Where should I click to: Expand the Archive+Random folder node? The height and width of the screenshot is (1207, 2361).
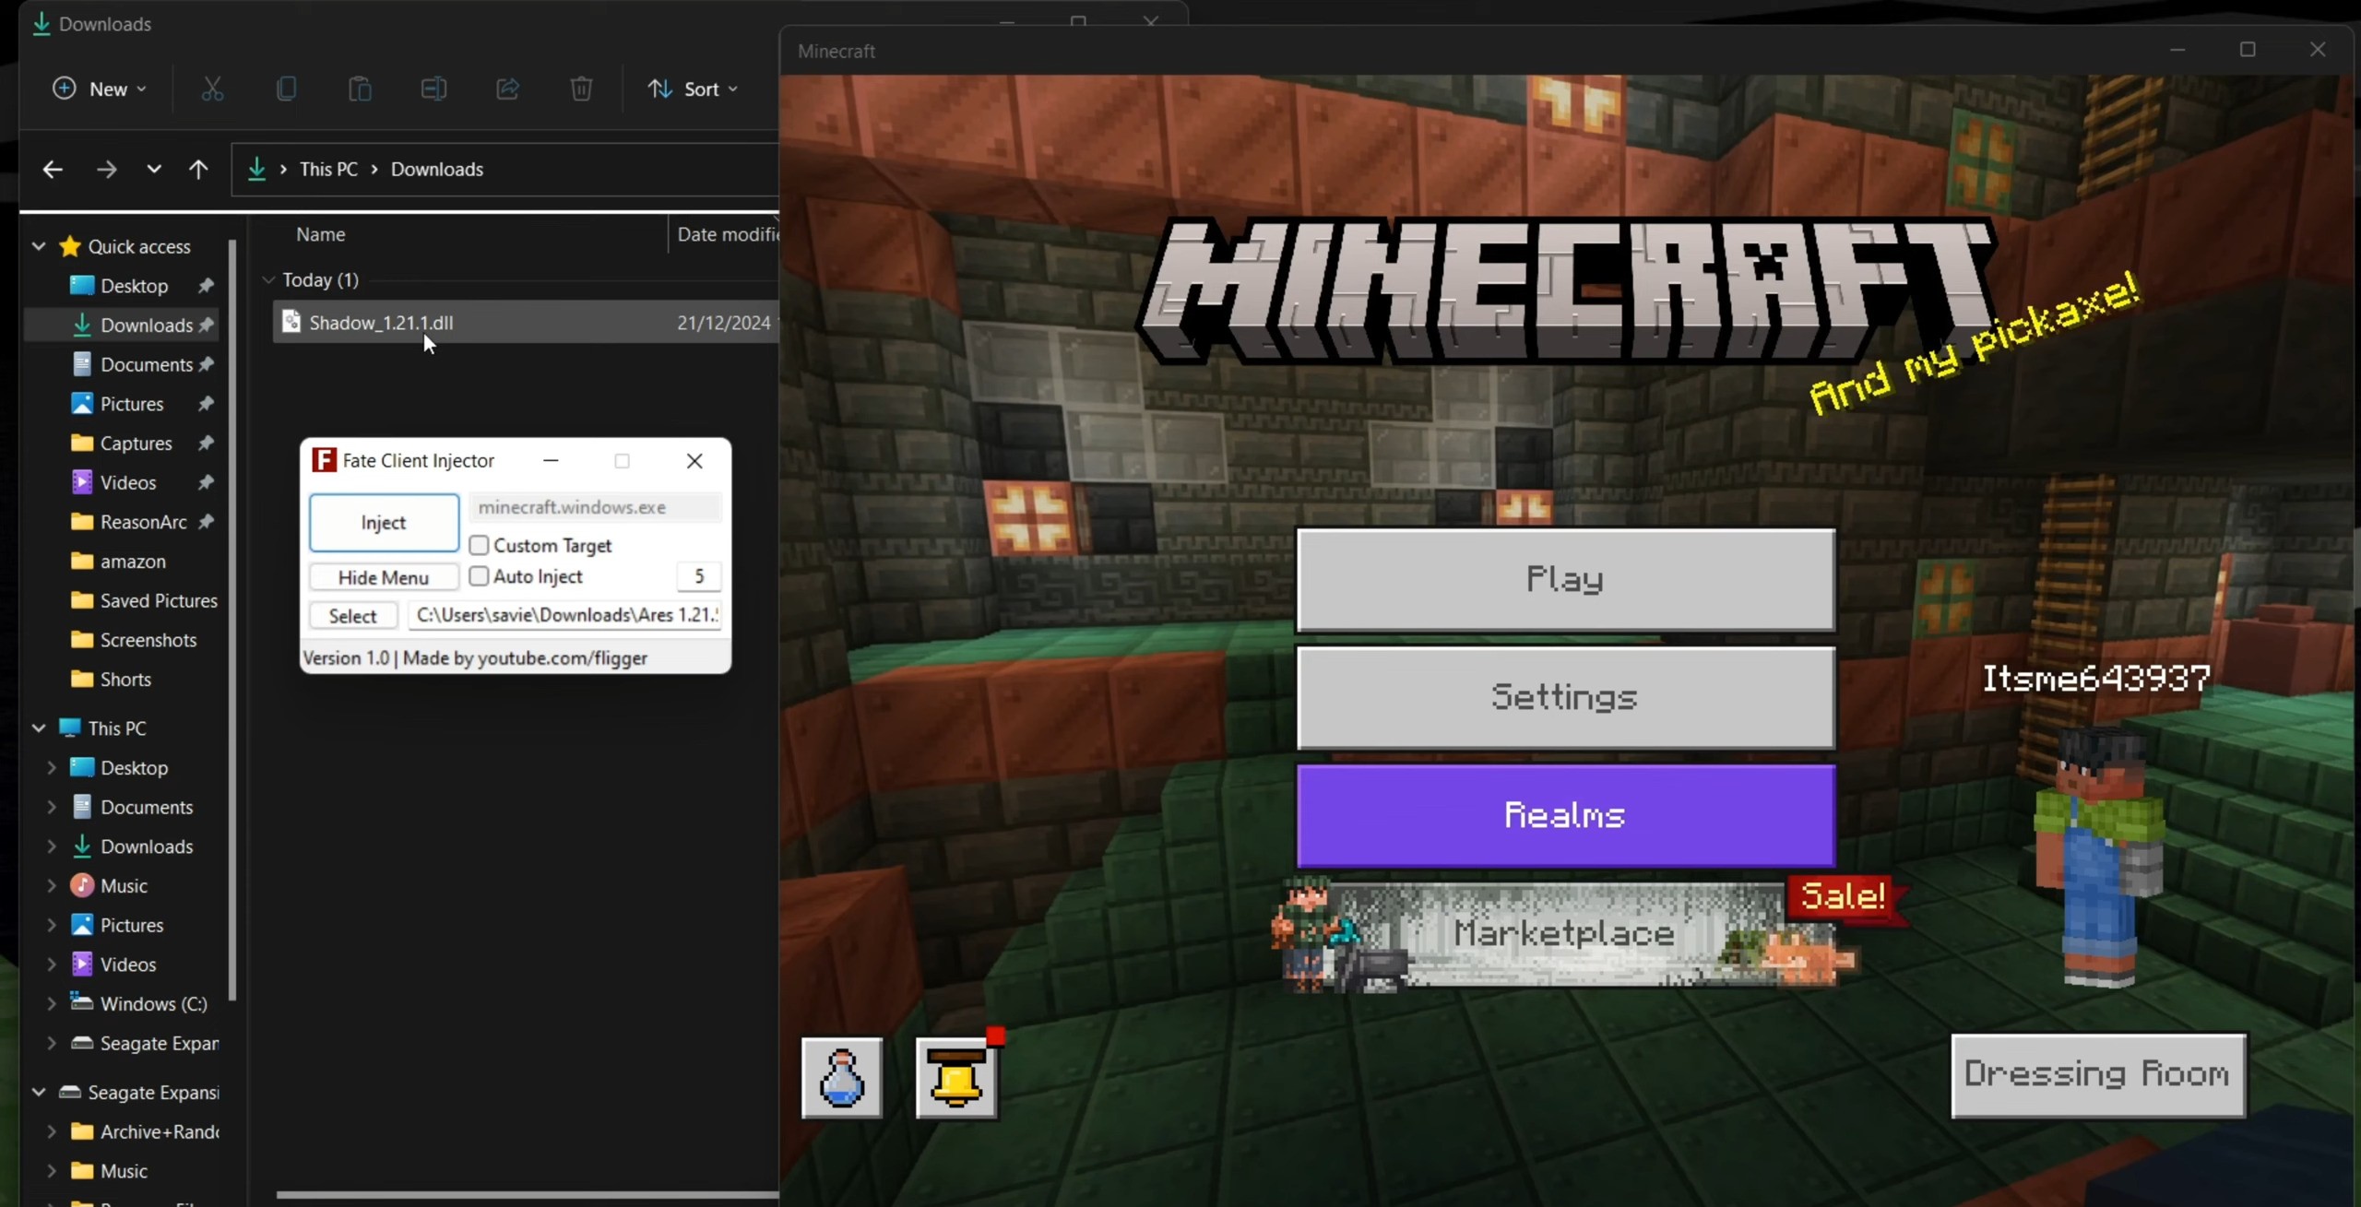click(52, 1132)
